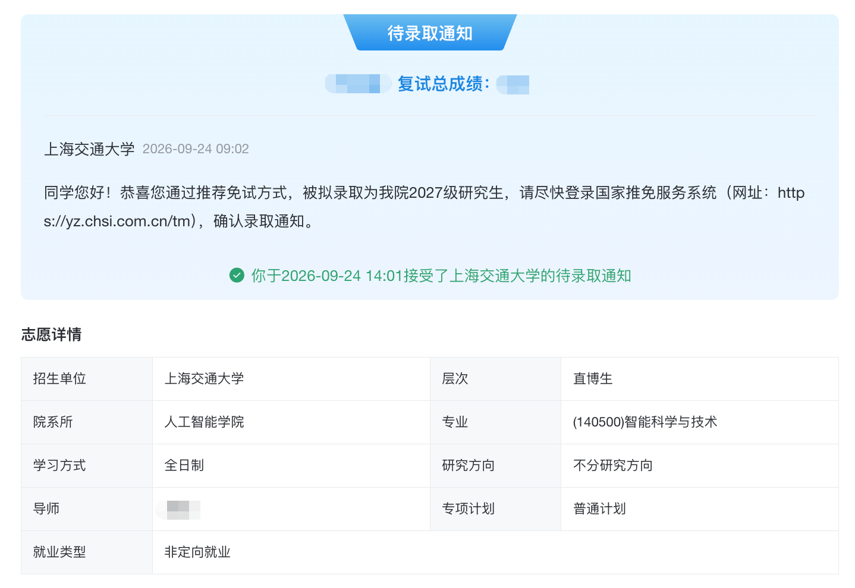
Task: Click the 研究方向 label cell
Action: (x=496, y=466)
